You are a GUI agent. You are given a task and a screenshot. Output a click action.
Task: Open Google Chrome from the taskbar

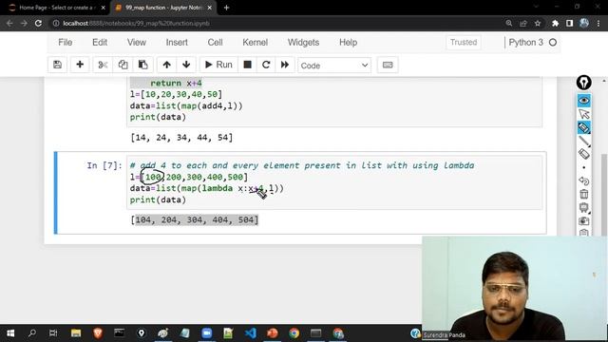point(294,333)
